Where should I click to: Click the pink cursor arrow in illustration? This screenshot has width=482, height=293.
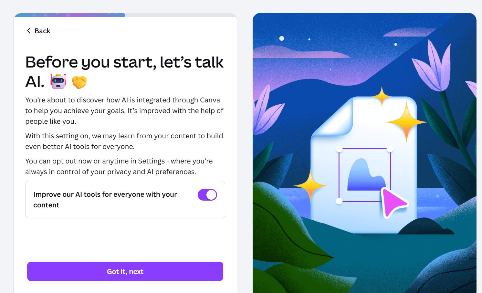click(394, 202)
